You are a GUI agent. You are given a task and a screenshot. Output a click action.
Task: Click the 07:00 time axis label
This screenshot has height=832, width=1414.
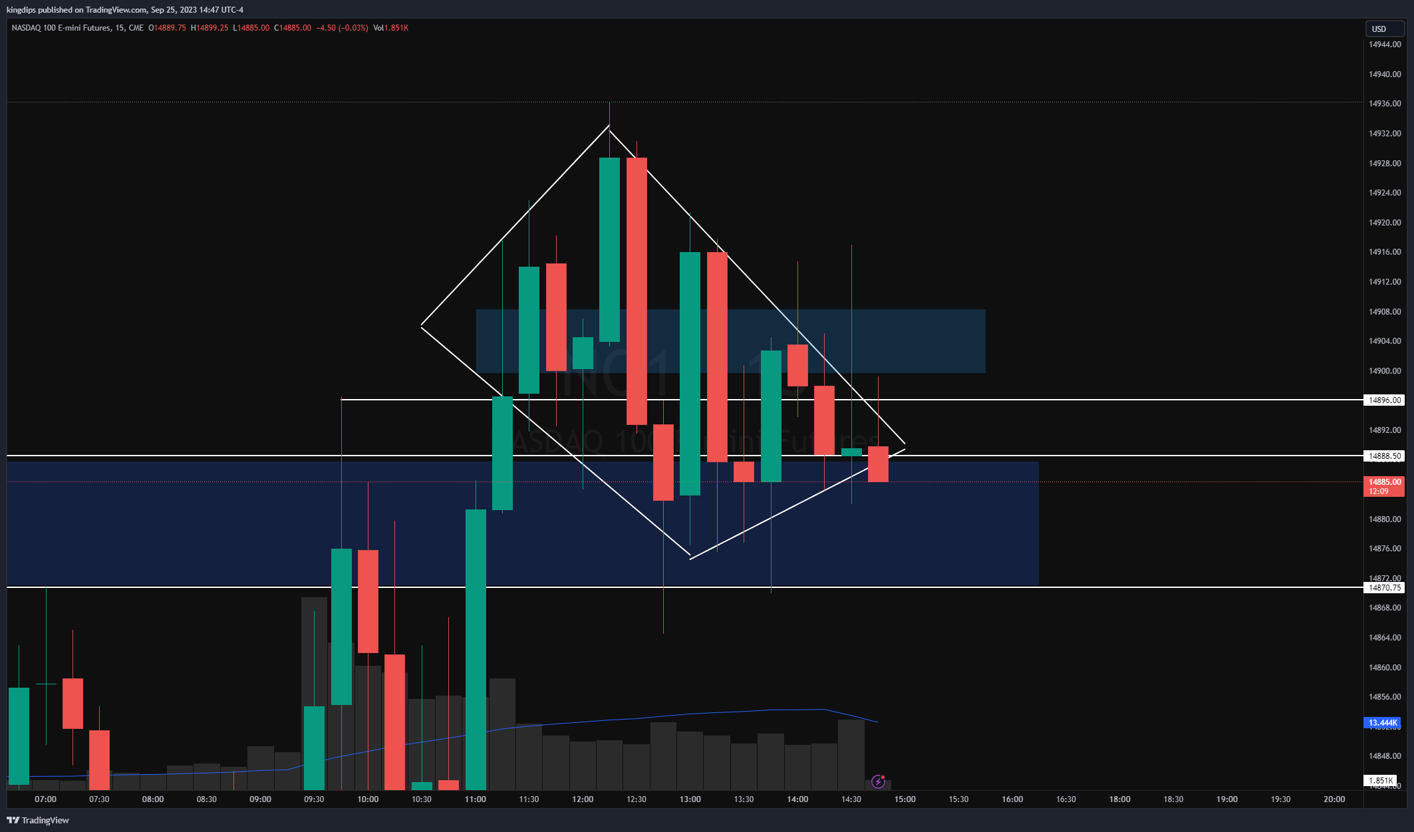(45, 799)
